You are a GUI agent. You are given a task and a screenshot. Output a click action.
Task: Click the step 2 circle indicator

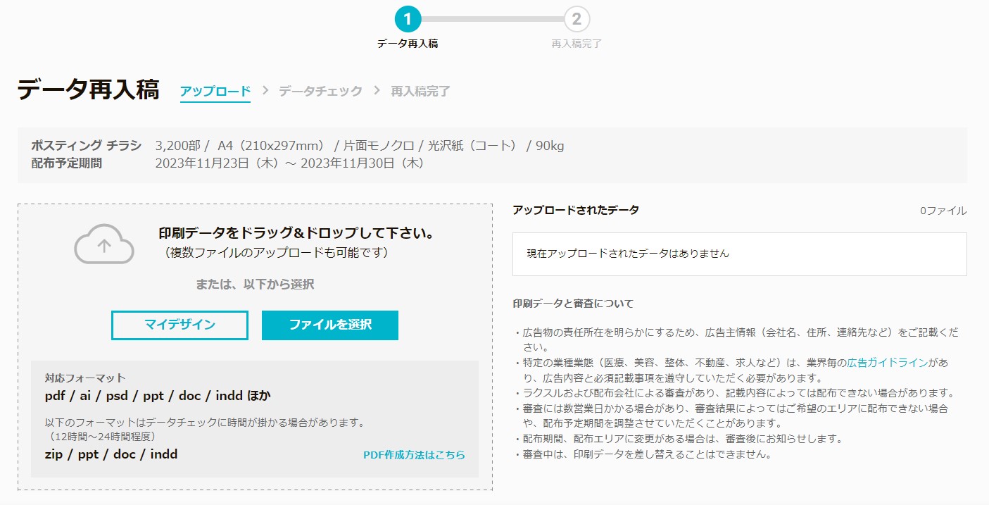click(577, 19)
